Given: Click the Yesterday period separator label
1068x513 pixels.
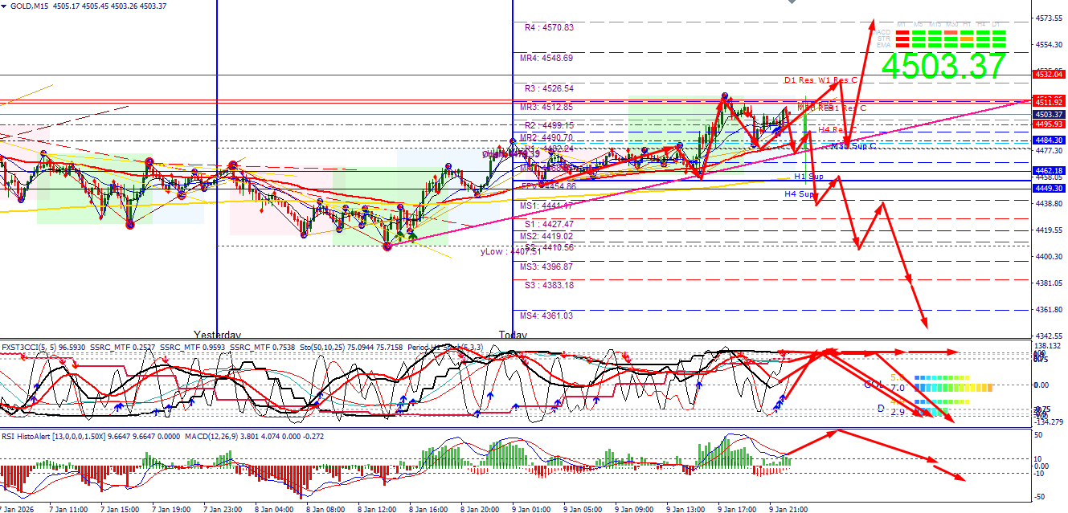Looking at the screenshot, I should coord(217,334).
